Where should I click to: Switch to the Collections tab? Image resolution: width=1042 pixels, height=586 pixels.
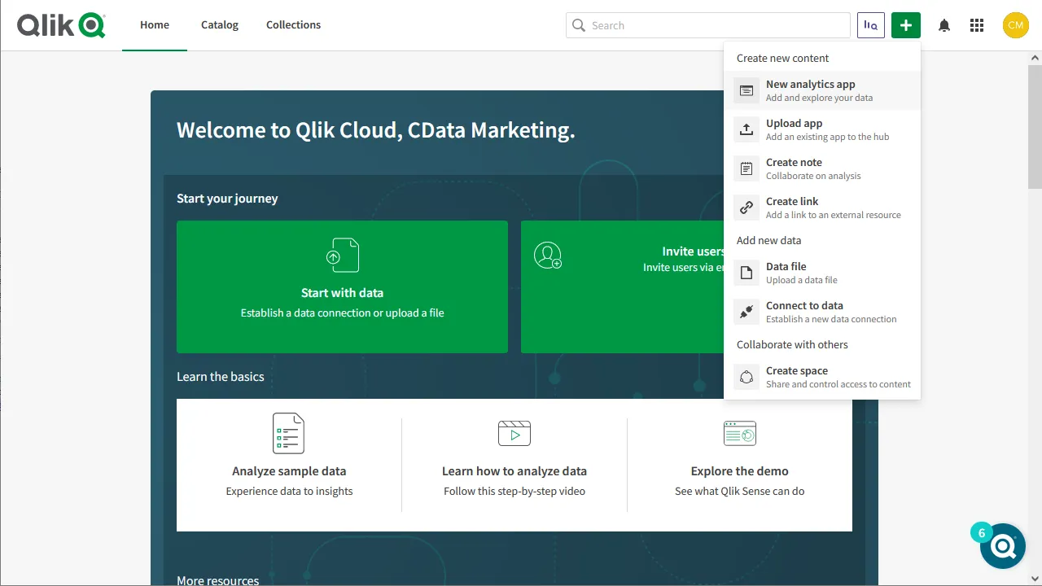point(293,25)
